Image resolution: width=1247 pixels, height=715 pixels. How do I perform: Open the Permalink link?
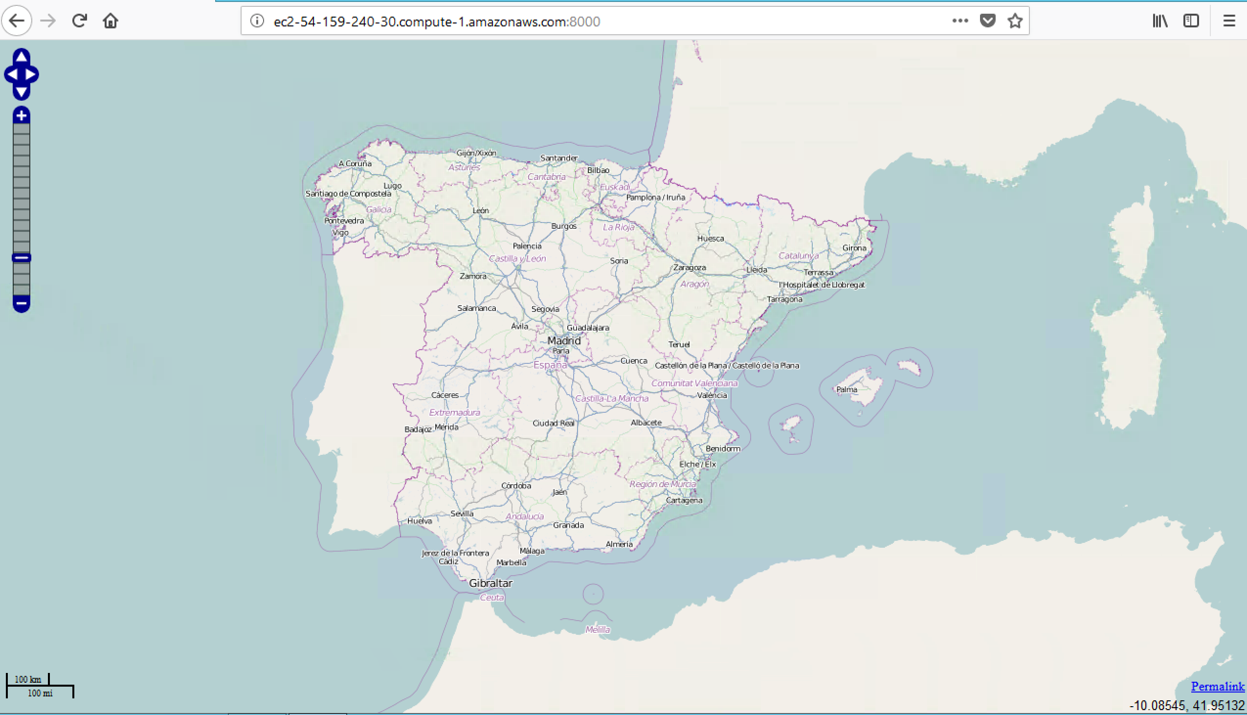click(x=1218, y=687)
